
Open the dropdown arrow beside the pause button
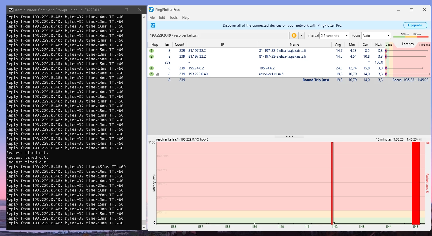(302, 35)
